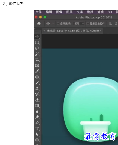Open the 3D menu
The width and height of the screenshot is (118, 145).
(110, 12)
